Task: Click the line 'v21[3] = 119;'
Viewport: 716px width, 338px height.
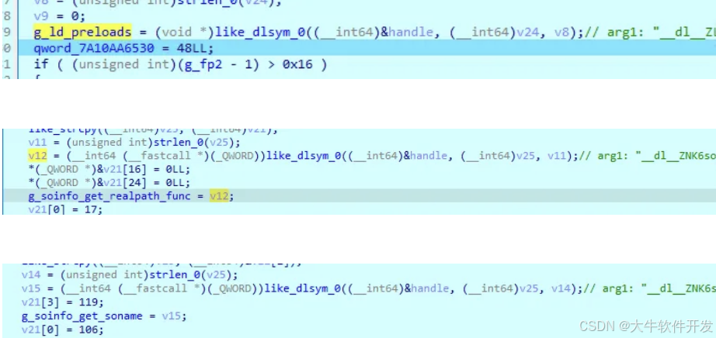Action: [63, 302]
